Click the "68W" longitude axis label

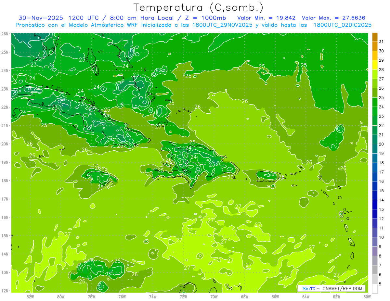click(245, 296)
